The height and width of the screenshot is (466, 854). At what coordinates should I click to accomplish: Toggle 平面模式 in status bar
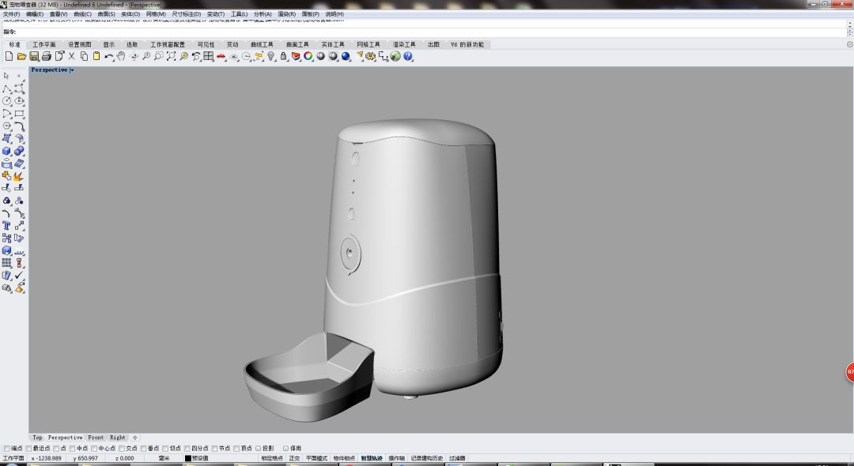click(x=316, y=458)
